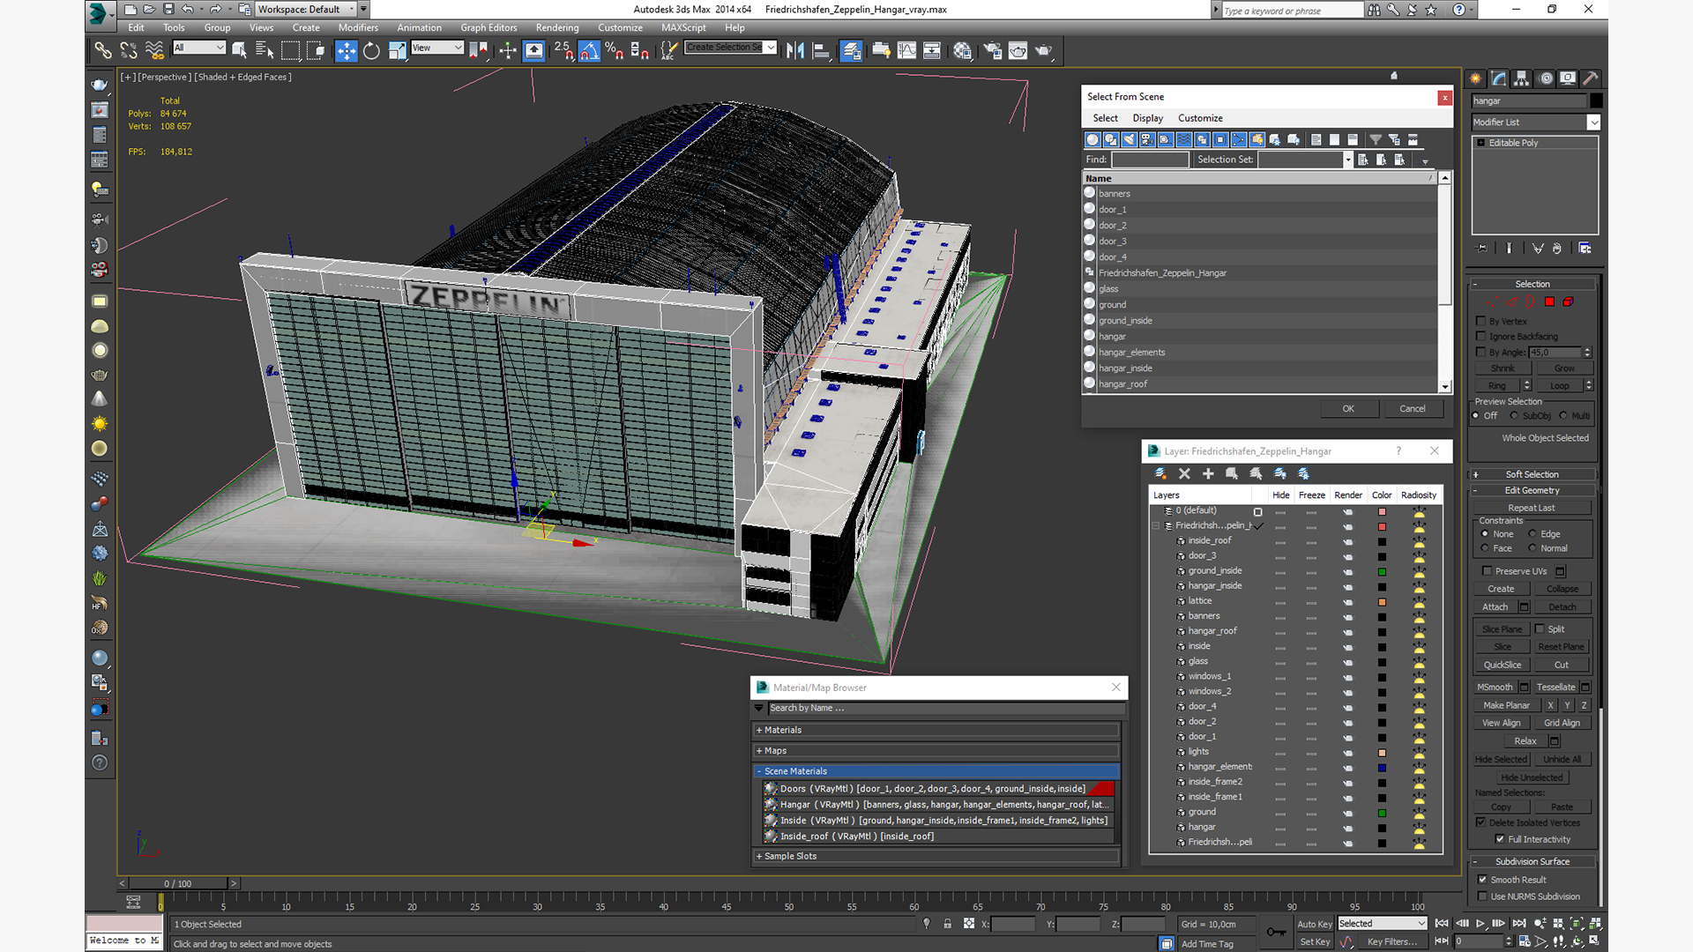Click Toggle Set Key Mode key icon
Image resolution: width=1693 pixels, height=952 pixels.
click(1275, 932)
